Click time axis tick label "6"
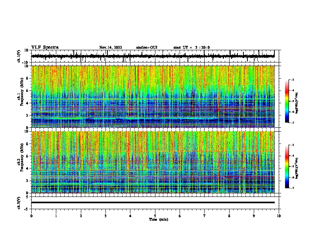 pyautogui.click(x=180, y=216)
